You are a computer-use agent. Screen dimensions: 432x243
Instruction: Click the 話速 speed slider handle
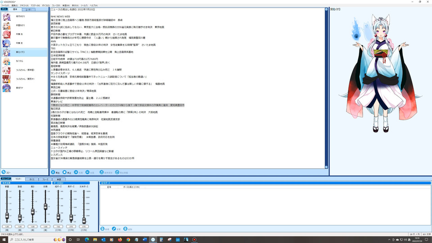coord(20,218)
